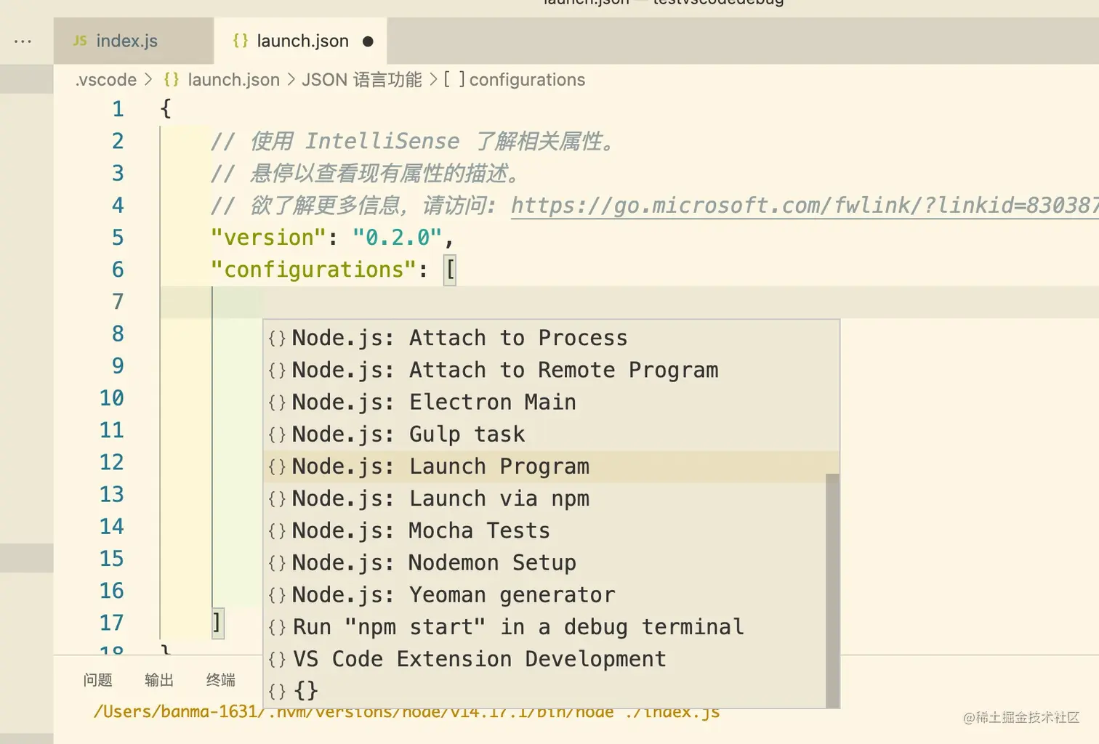The image size is (1099, 744).
Task: Click the IntelliSense comment on line 2
Action: click(x=414, y=142)
